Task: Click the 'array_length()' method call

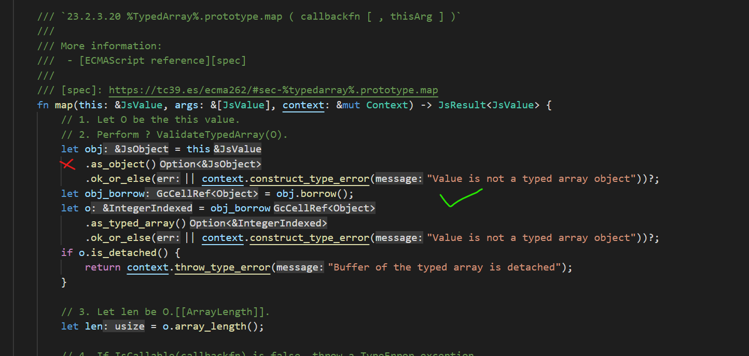Action: (216, 326)
